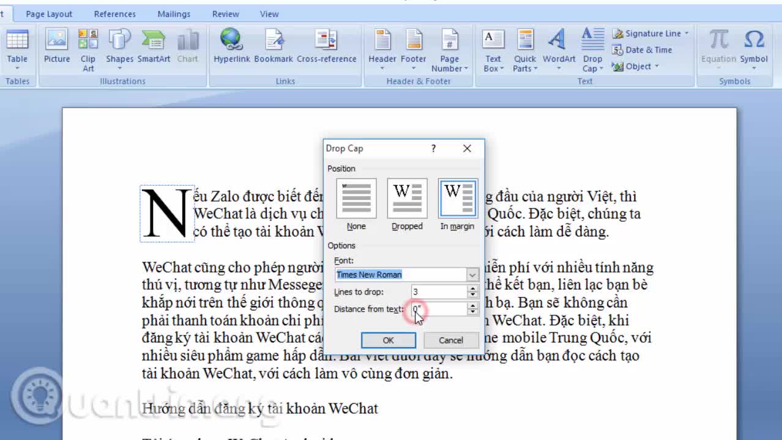This screenshot has width=782, height=440.
Task: Switch to the Page Layout tab
Action: click(x=49, y=14)
